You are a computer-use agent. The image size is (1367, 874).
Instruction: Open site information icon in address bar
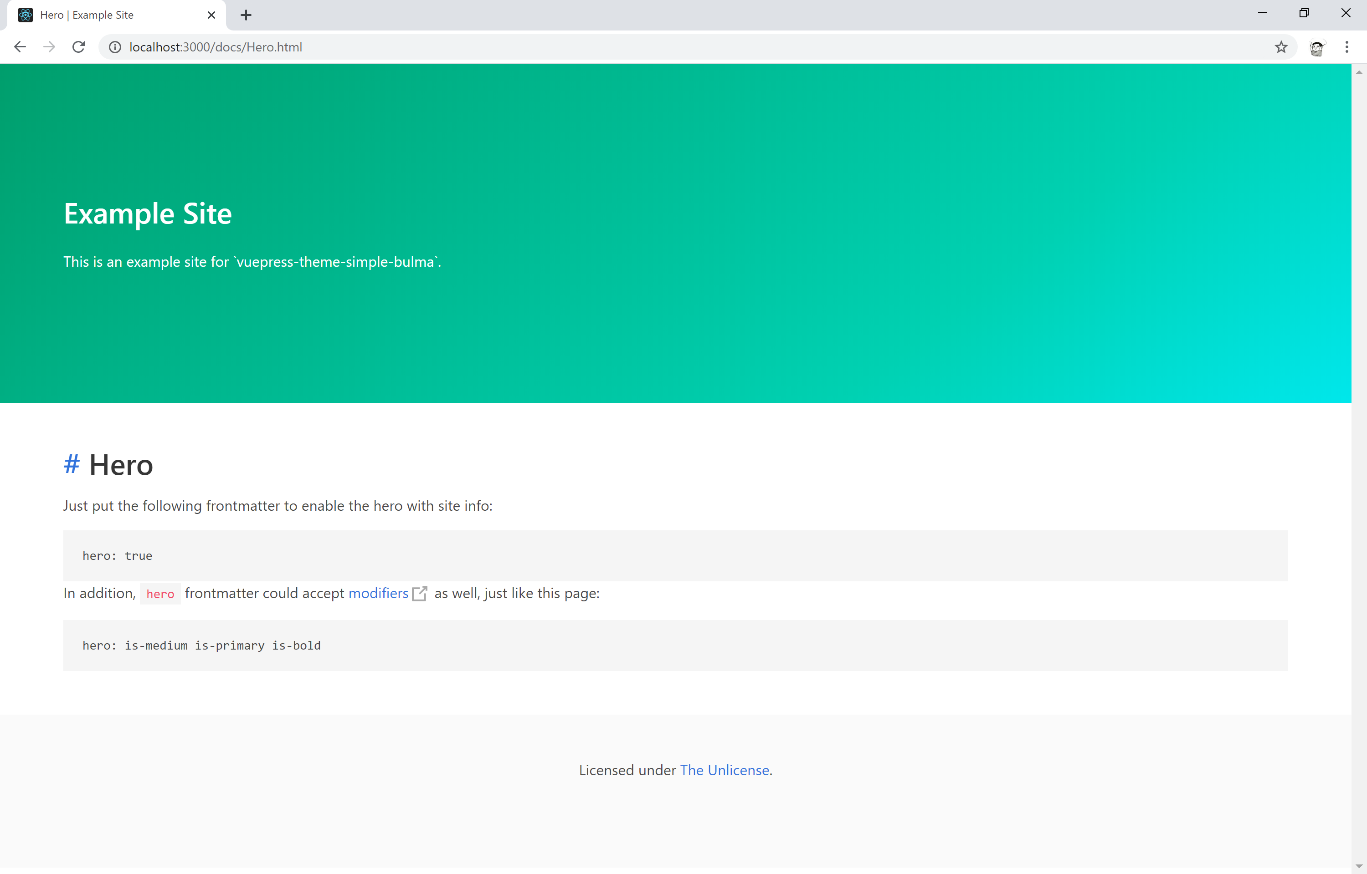(x=115, y=47)
